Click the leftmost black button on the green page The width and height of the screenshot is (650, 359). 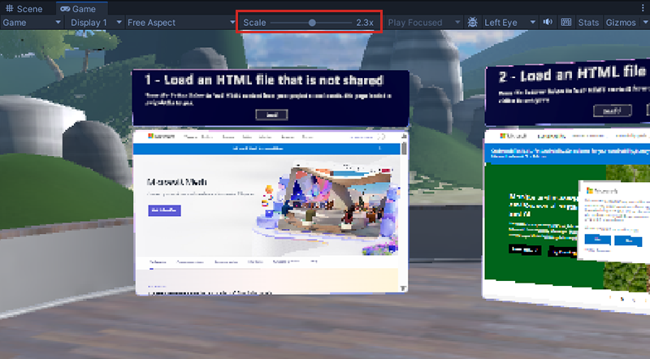[x=525, y=249]
